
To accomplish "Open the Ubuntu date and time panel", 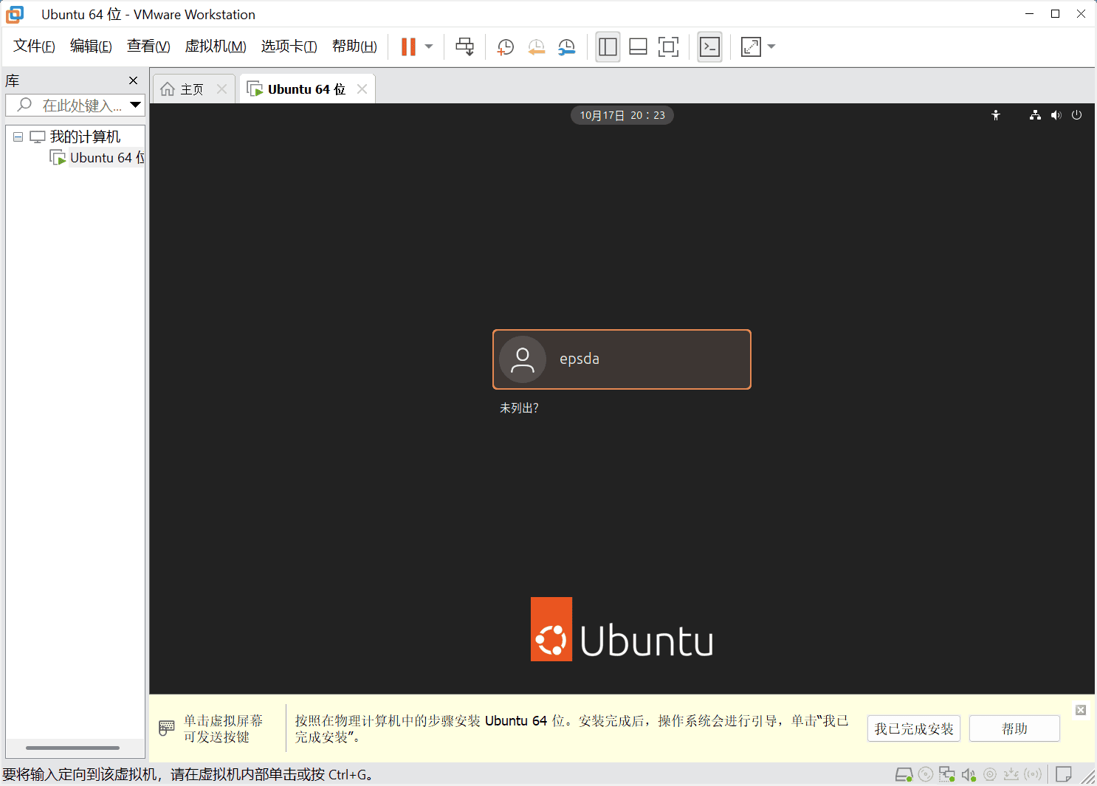I will click(x=622, y=115).
